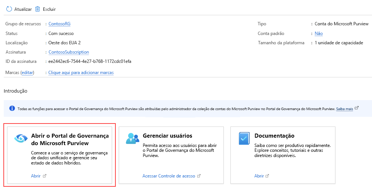
Task: Open the Acessar Controle de acesso link
Action: pos(169,176)
